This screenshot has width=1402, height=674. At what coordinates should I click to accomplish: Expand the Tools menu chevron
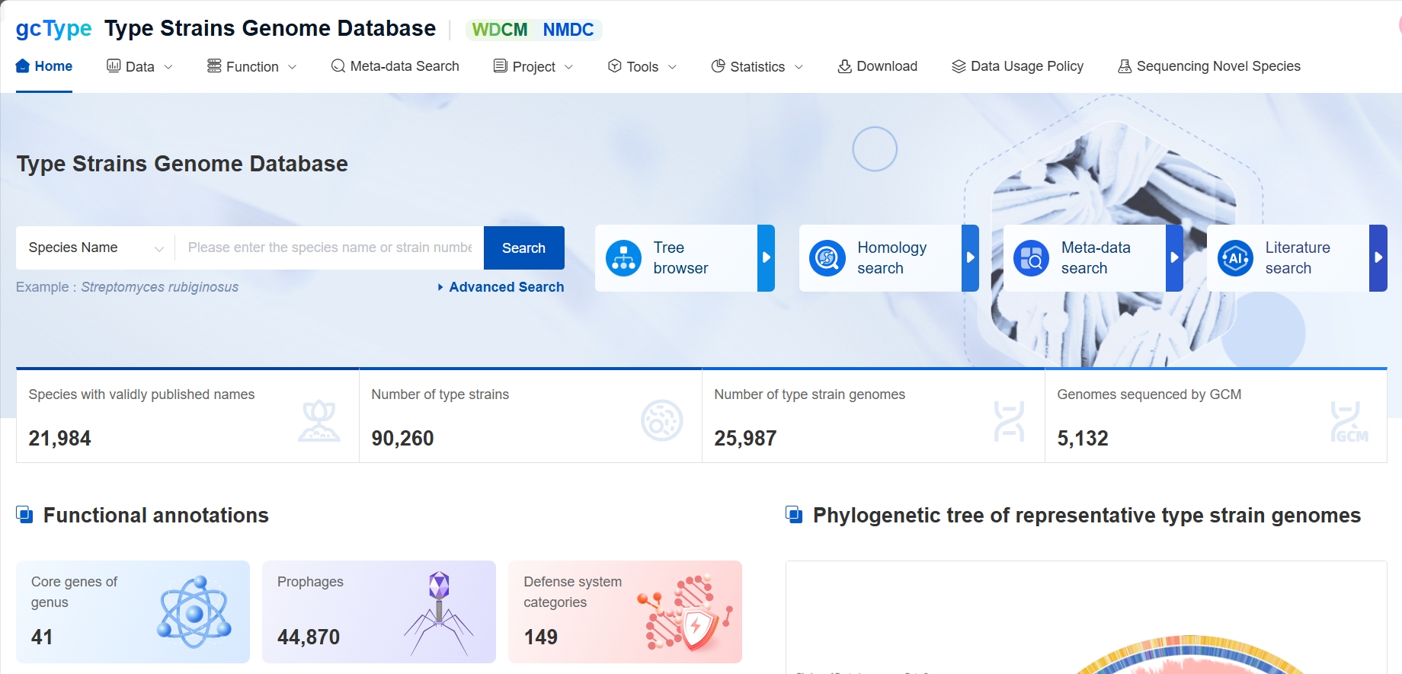click(672, 67)
